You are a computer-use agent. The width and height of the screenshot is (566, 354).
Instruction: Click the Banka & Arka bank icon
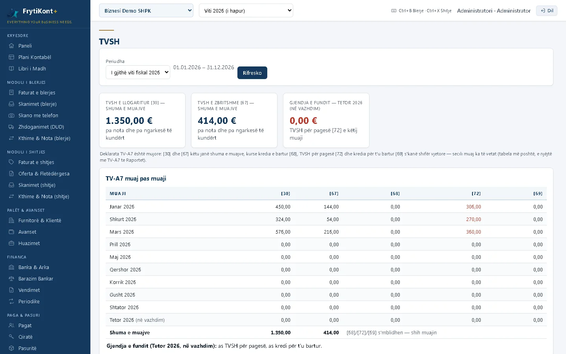(x=11, y=267)
